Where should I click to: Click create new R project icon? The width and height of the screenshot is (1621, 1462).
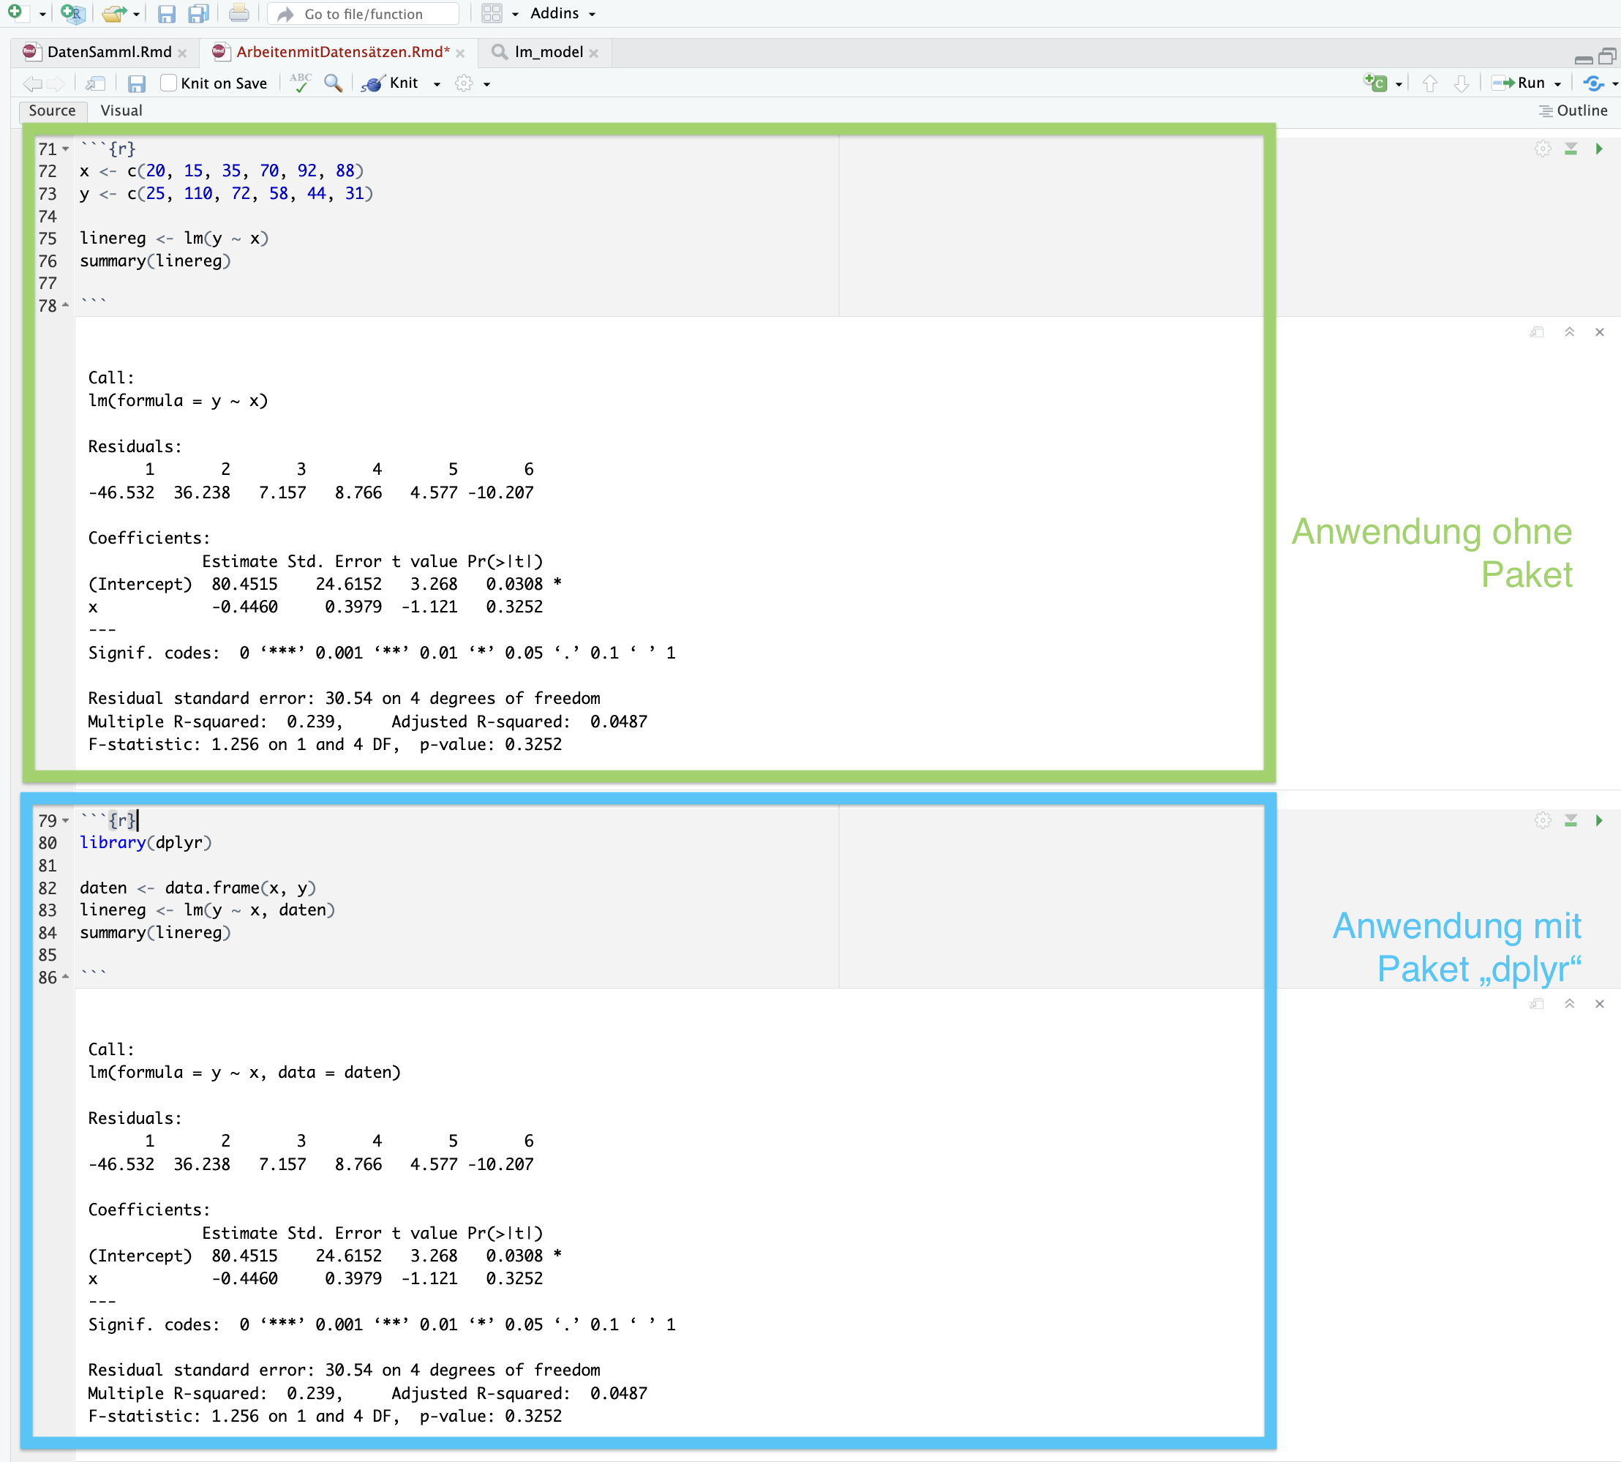pyautogui.click(x=72, y=14)
